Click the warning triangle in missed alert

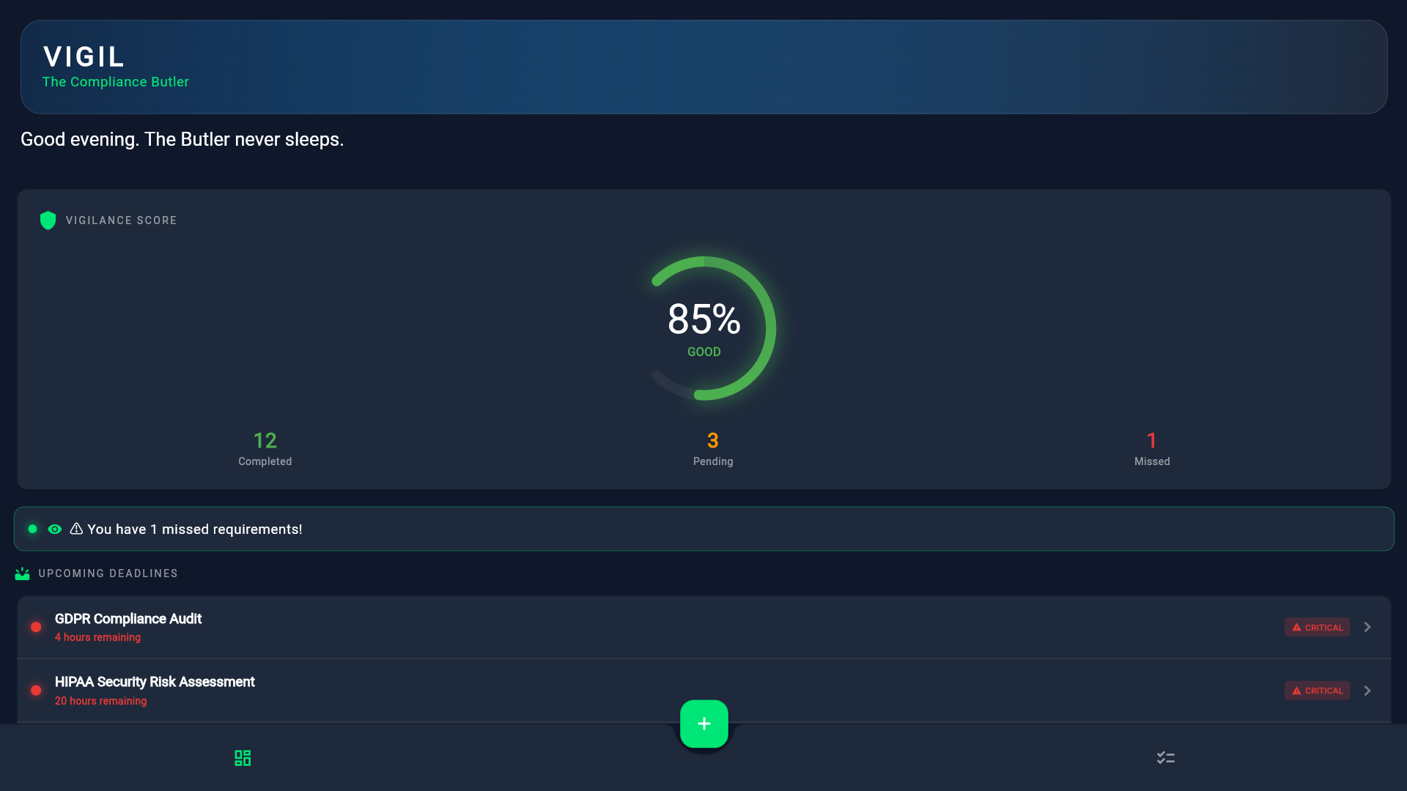coord(76,529)
